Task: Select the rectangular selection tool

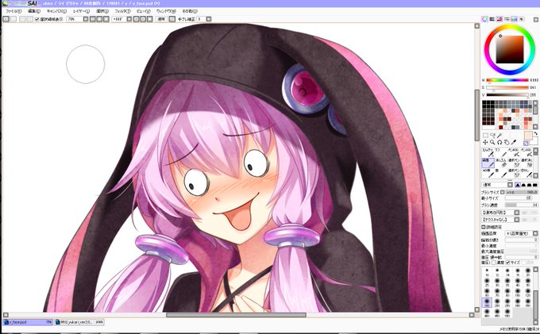Action: [485, 136]
